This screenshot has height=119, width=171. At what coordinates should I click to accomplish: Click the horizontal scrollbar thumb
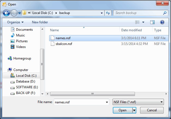(93, 94)
